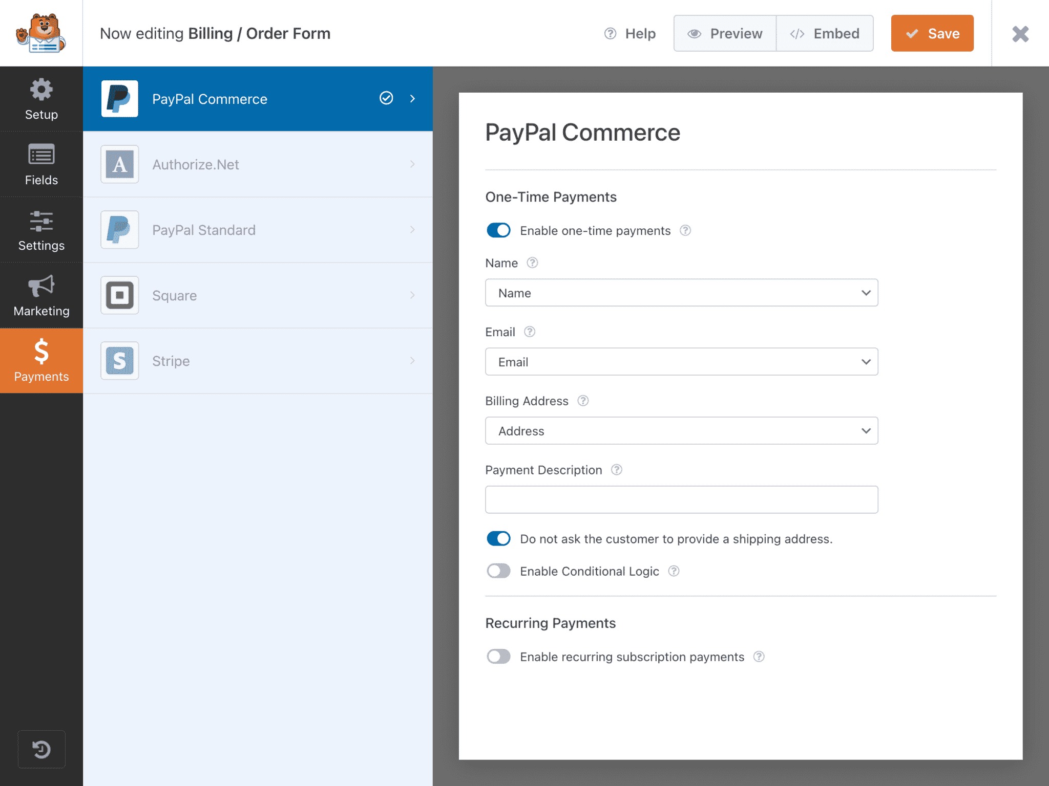1049x786 pixels.
Task: Open the Payments dollar panel
Action: coord(41,361)
